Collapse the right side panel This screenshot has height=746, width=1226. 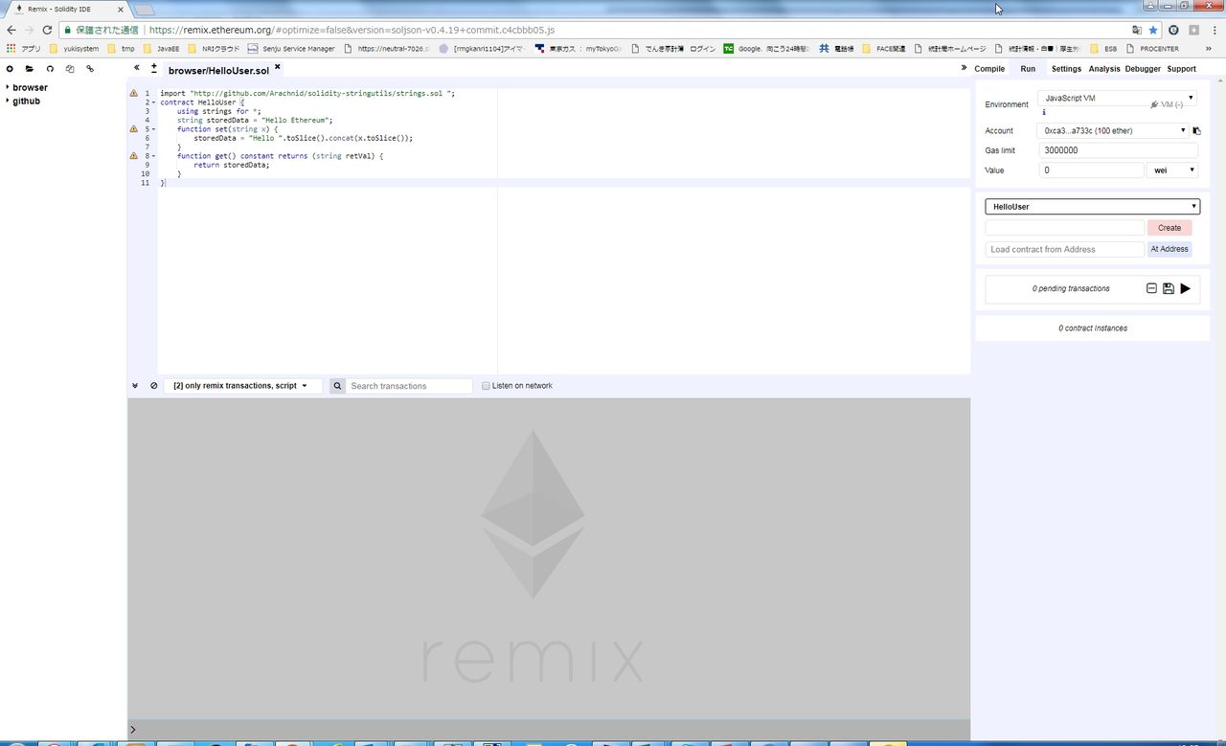(964, 68)
